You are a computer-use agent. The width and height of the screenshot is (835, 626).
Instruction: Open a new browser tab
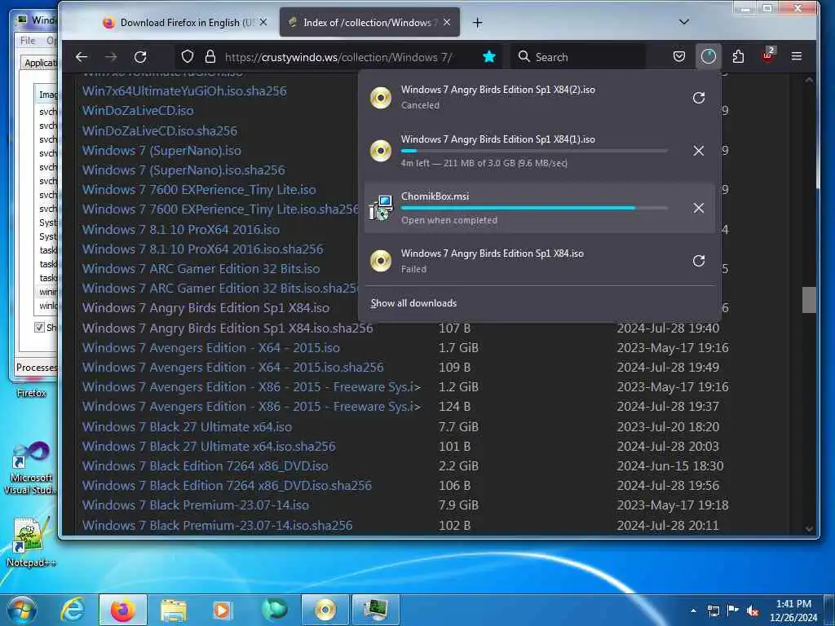(477, 22)
